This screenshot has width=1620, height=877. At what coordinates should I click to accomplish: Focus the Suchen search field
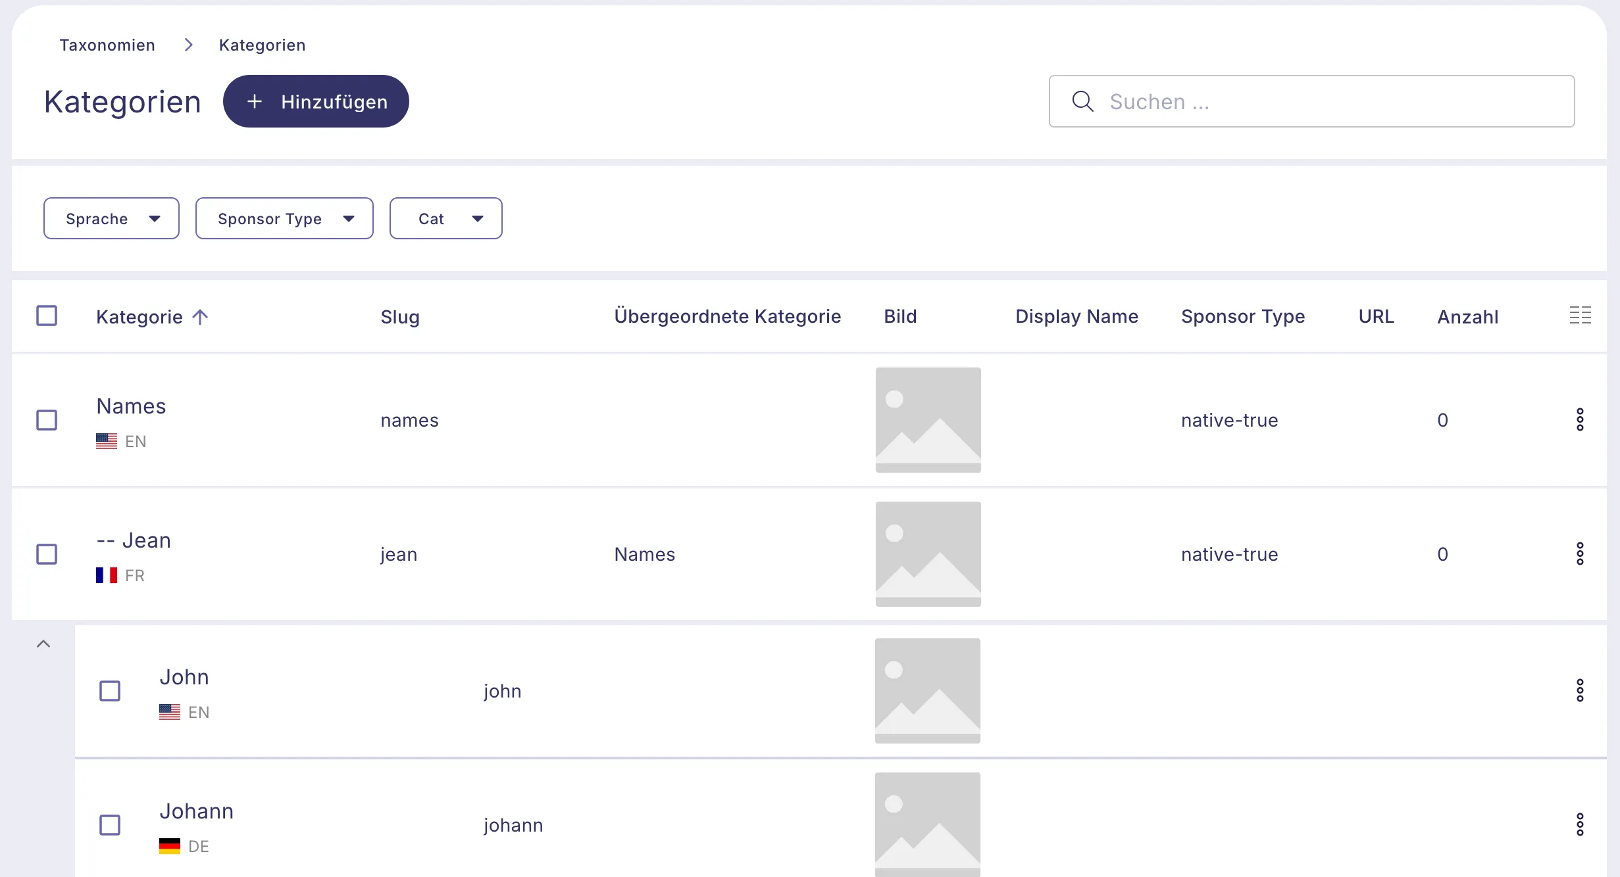pyautogui.click(x=1311, y=101)
